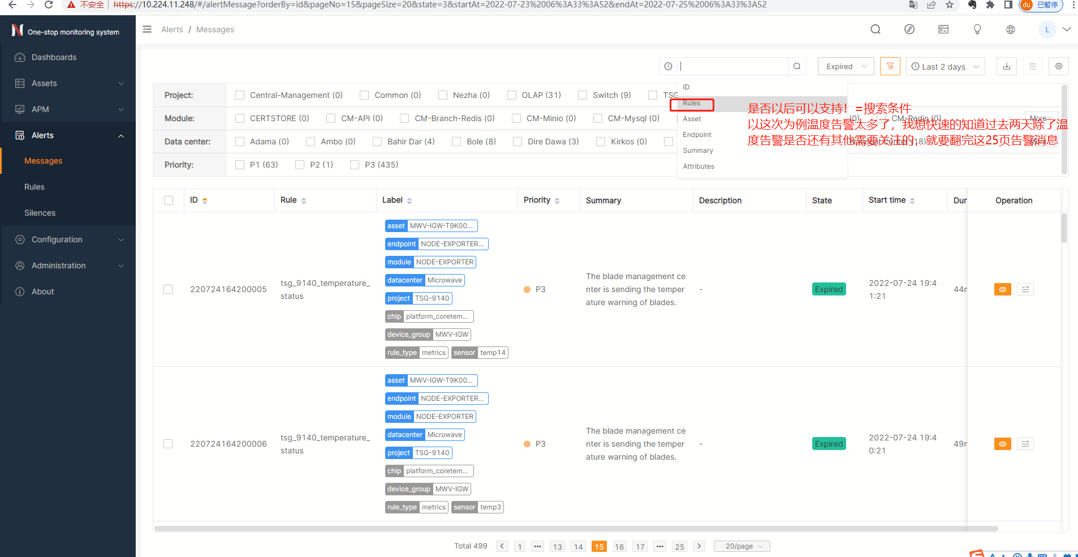Tick the P1 (63) priority checkbox
The image size is (1078, 557).
pos(240,165)
